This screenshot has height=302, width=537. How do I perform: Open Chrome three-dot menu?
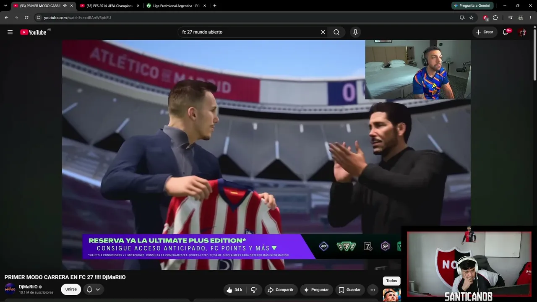530,18
